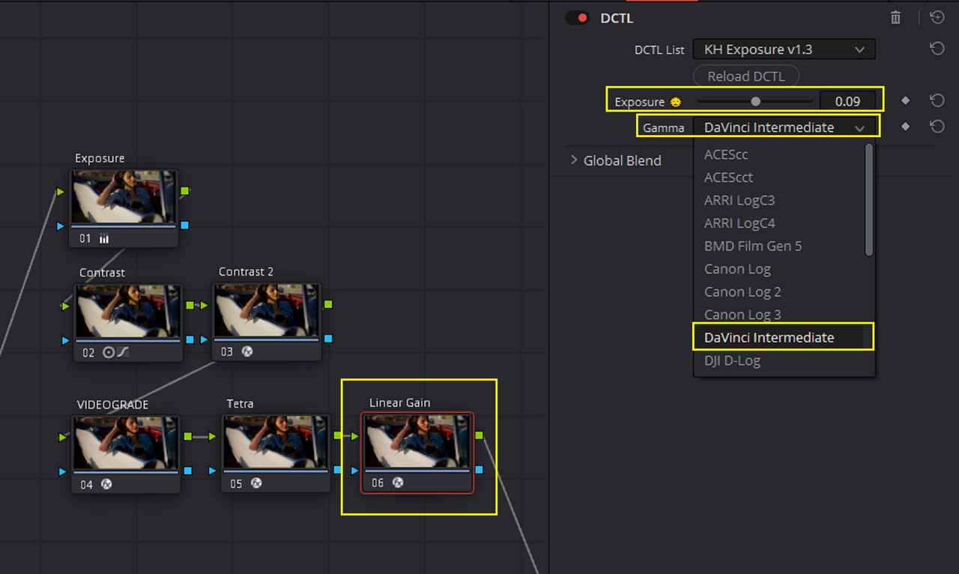959x574 pixels.
Task: Click Contrast 2 node green RGB output
Action: pos(328,304)
